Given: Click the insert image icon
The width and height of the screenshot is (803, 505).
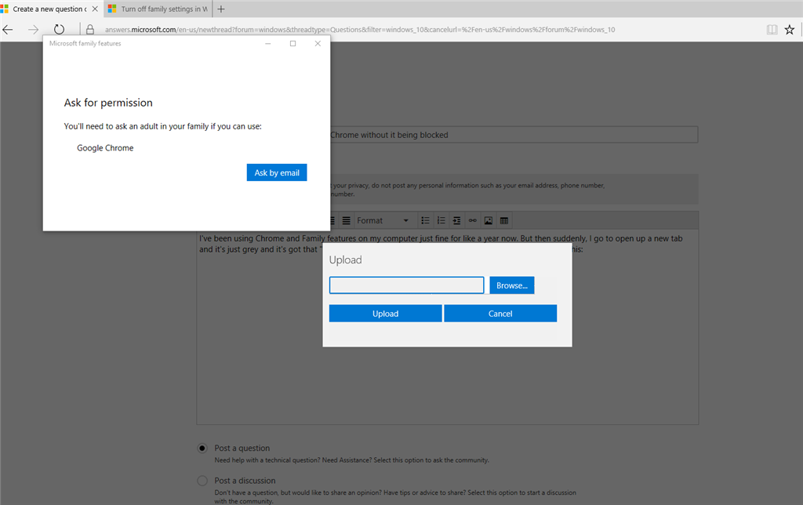Looking at the screenshot, I should tap(489, 221).
